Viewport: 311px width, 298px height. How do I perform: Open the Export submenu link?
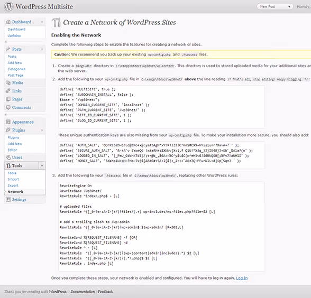coord(13,185)
